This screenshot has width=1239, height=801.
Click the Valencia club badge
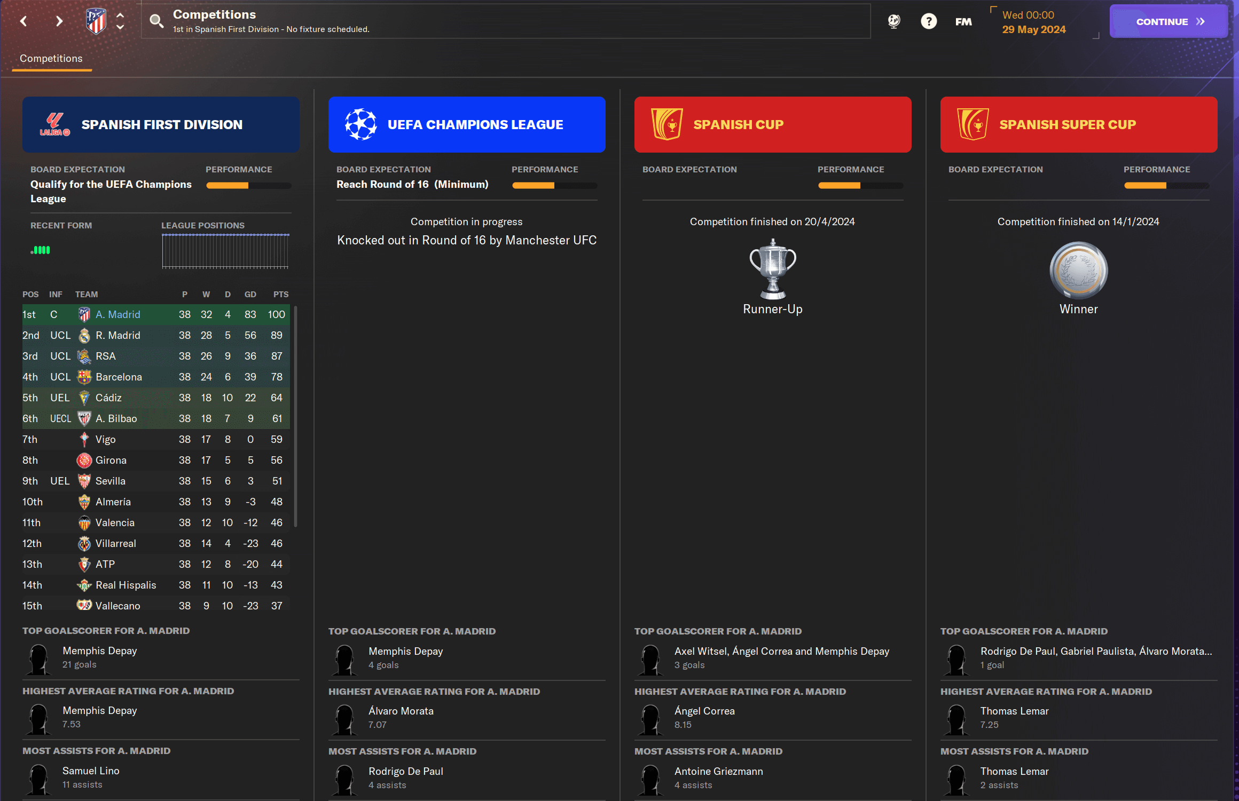tap(84, 522)
